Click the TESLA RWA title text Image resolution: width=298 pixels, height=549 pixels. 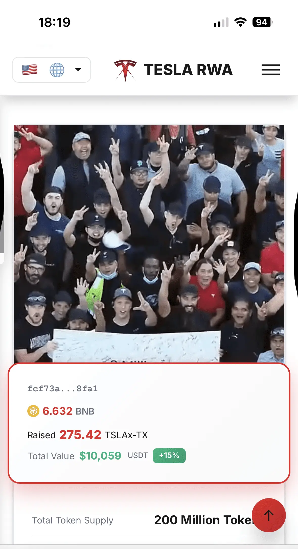(188, 70)
